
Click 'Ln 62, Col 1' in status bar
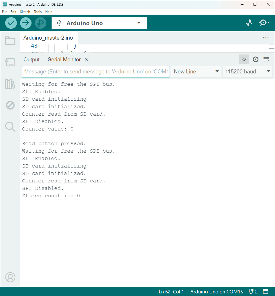pyautogui.click(x=171, y=292)
